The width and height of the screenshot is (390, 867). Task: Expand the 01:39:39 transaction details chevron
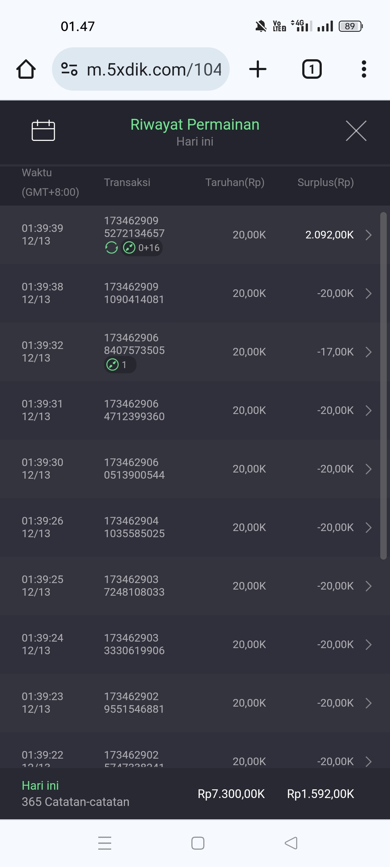point(368,235)
